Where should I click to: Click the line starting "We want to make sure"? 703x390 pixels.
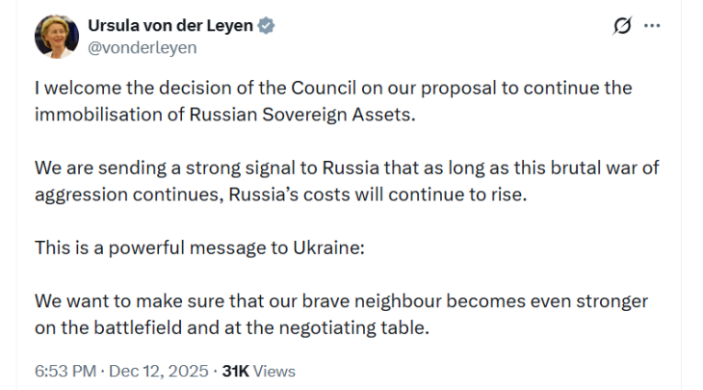coord(341,300)
